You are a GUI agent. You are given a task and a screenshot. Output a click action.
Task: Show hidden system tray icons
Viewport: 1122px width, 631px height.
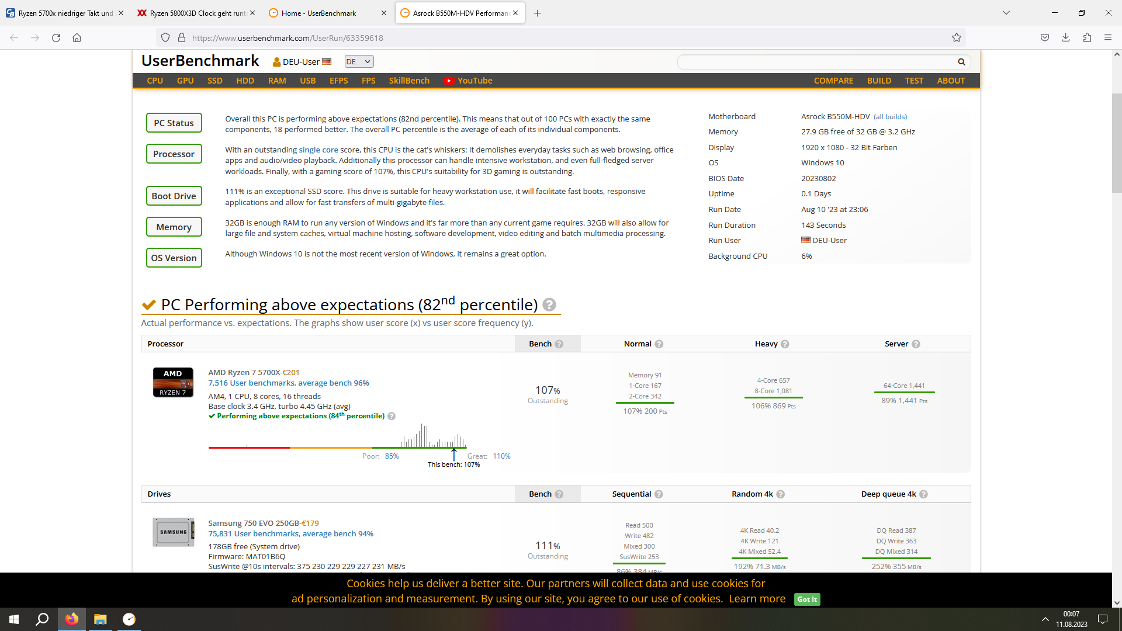pos(1045,619)
